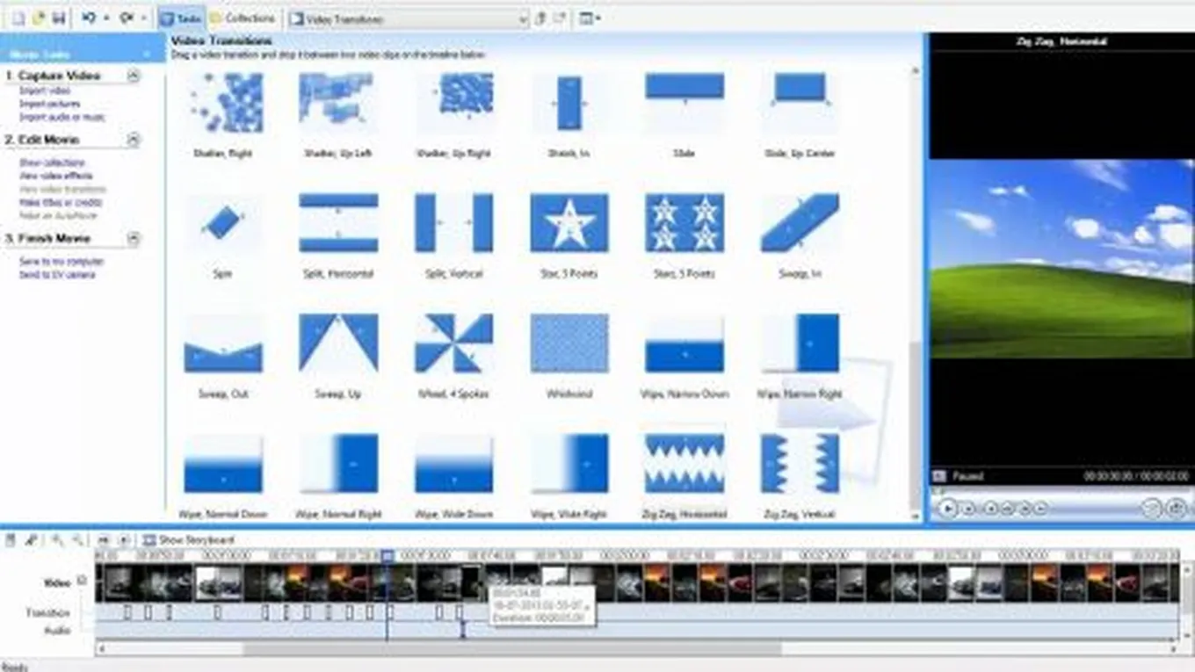Viewport: 1195px width, 672px height.
Task: Toggle the Tasks pane button
Action: coord(179,18)
